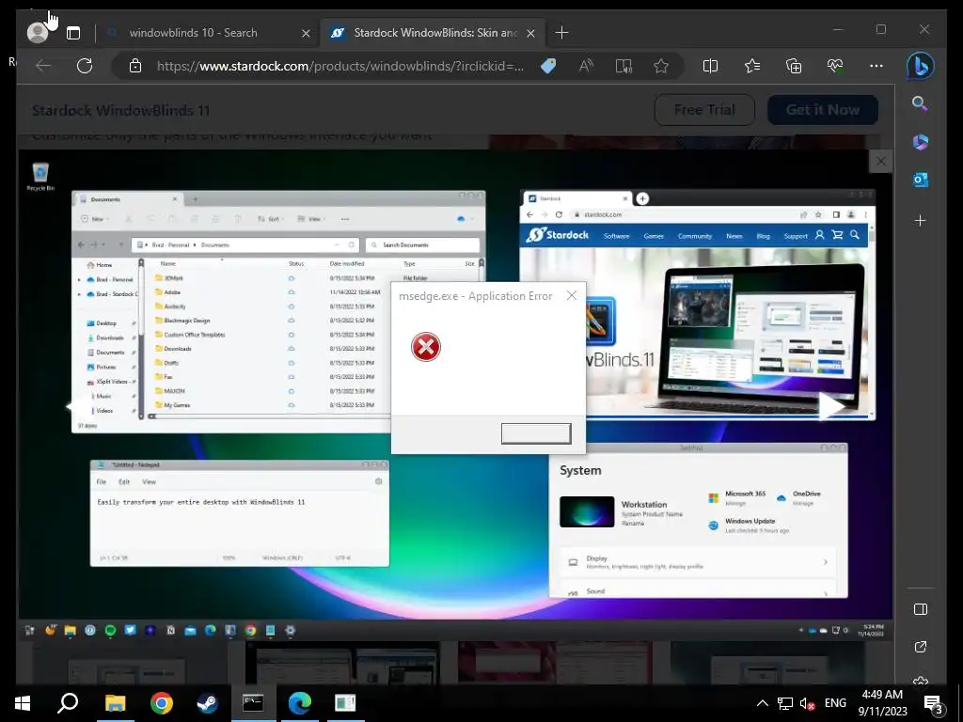Open split screen view
Image resolution: width=963 pixels, height=722 pixels.
[710, 67]
